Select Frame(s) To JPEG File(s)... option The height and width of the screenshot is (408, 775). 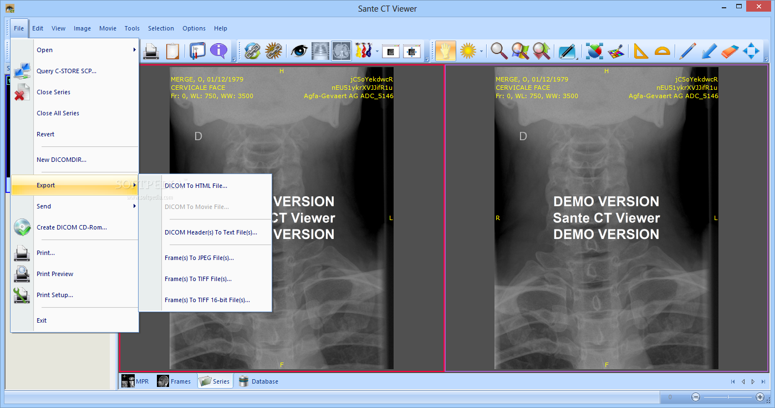tap(205, 258)
